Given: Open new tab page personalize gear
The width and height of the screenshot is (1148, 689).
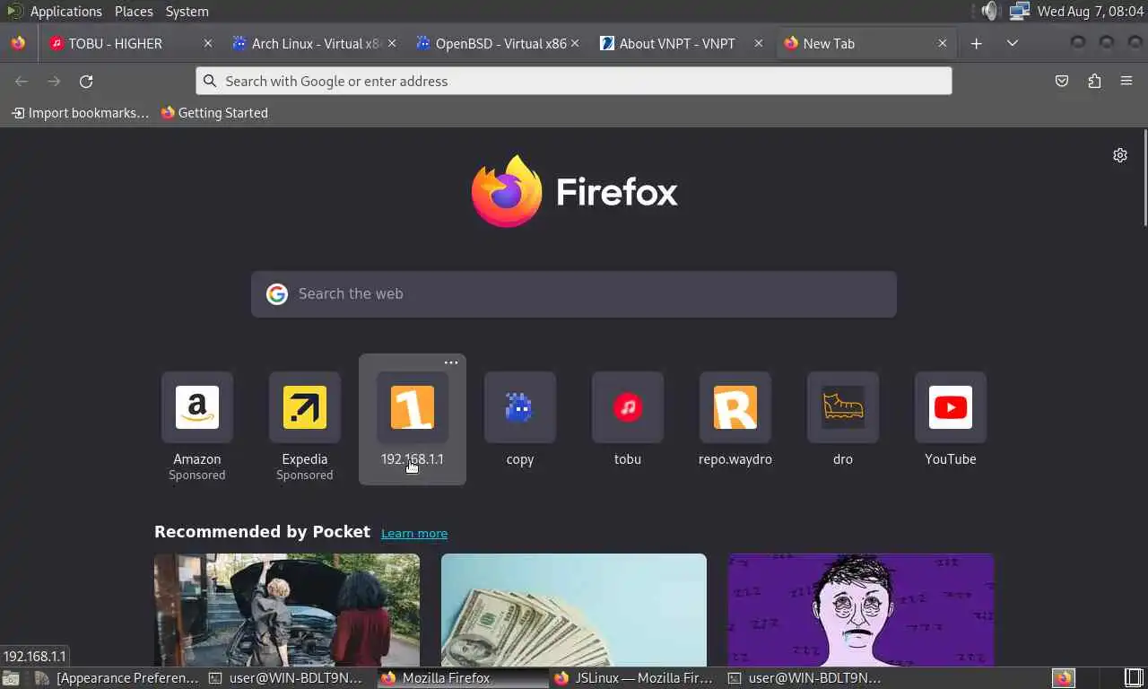Looking at the screenshot, I should (x=1120, y=155).
